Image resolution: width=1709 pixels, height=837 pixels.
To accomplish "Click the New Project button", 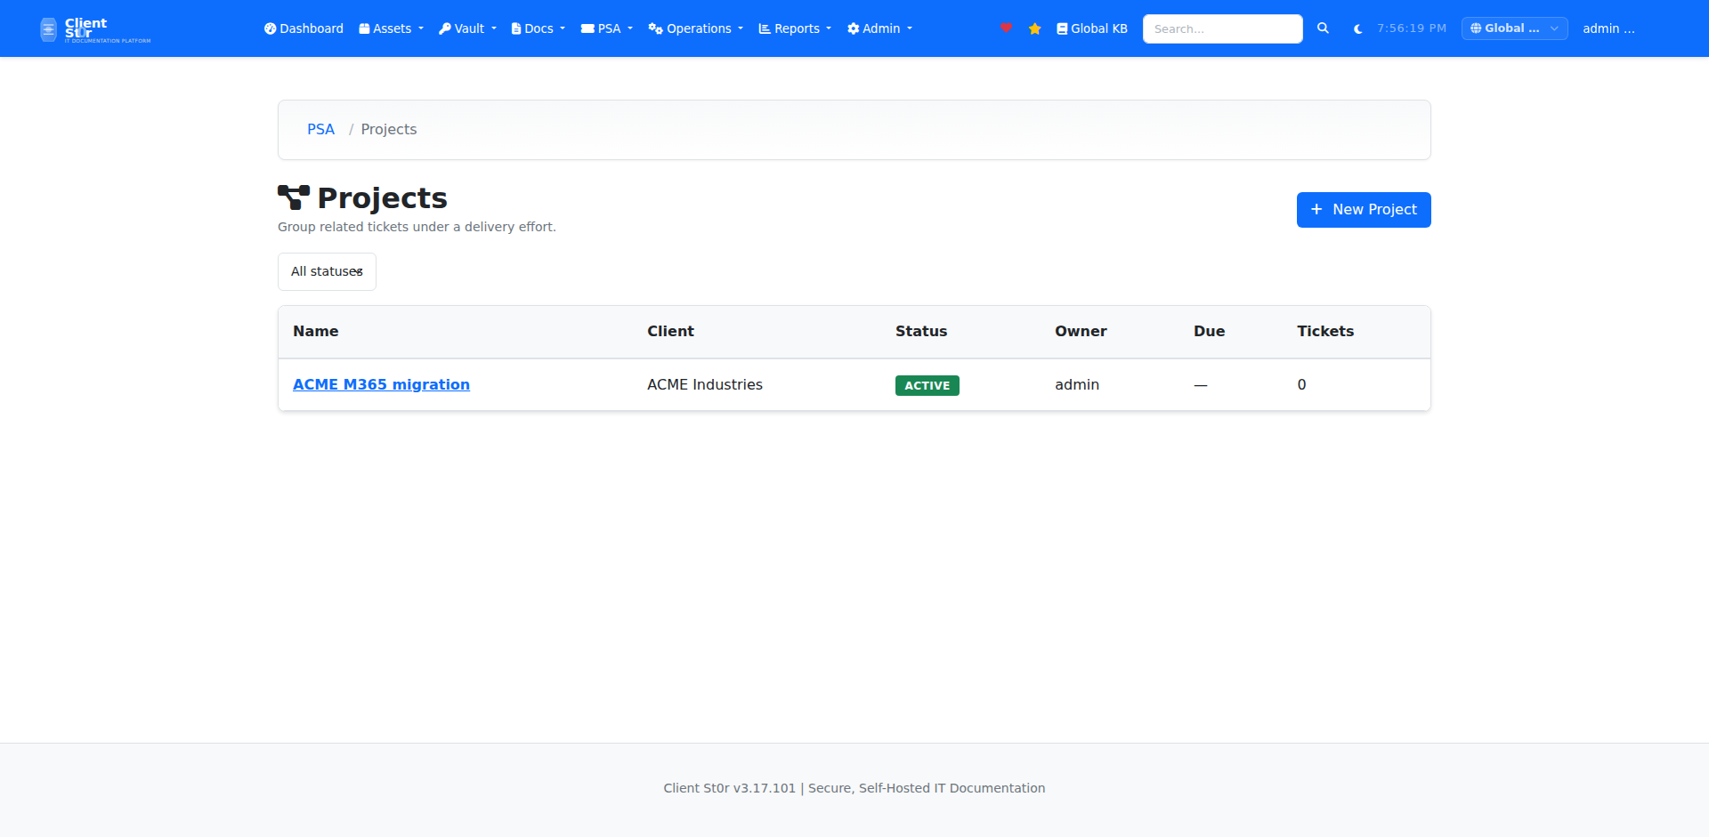I will coord(1364,210).
